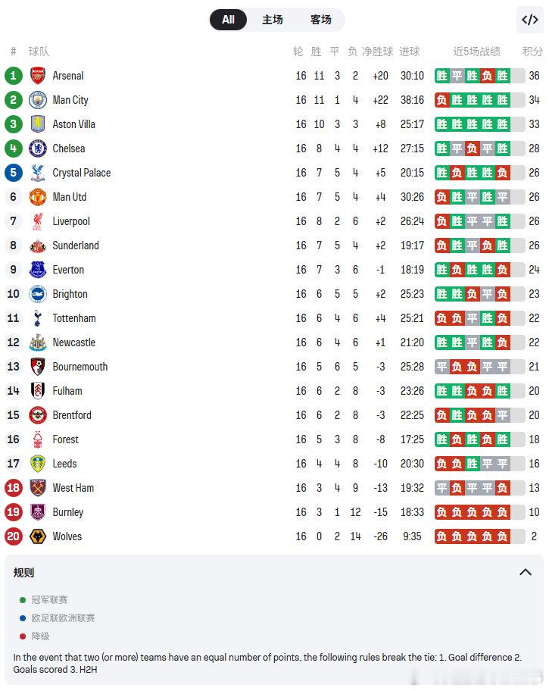Click the Man City club crest
This screenshot has height=691, width=549.
click(38, 100)
